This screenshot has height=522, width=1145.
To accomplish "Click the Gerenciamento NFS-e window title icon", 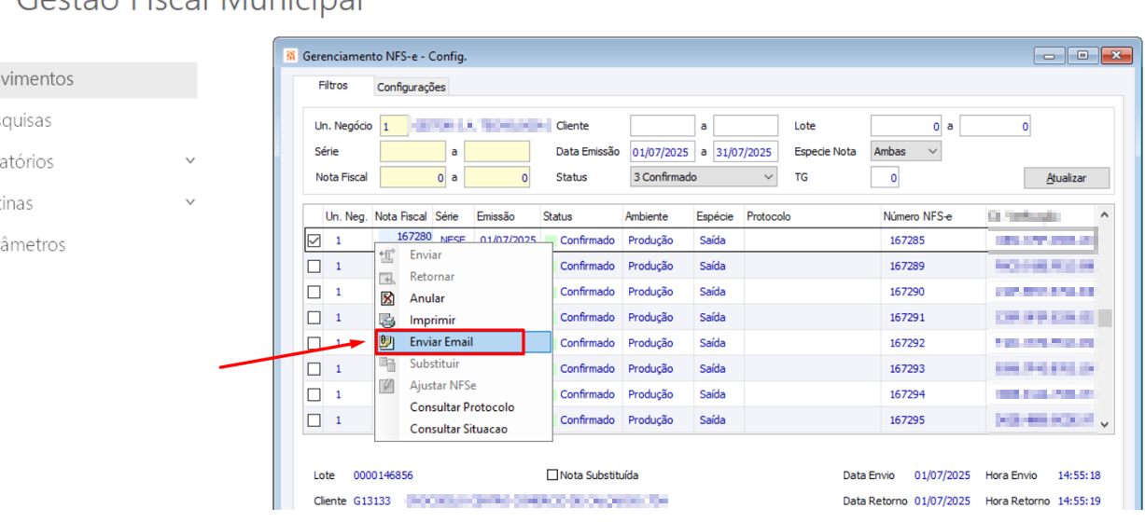I will (291, 56).
